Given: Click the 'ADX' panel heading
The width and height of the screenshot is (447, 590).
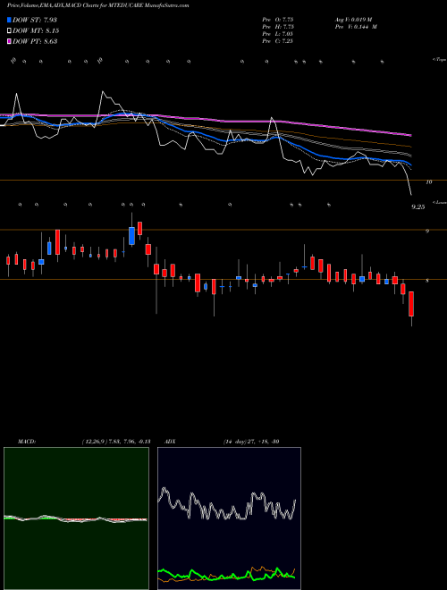Looking at the screenshot, I should [x=171, y=442].
